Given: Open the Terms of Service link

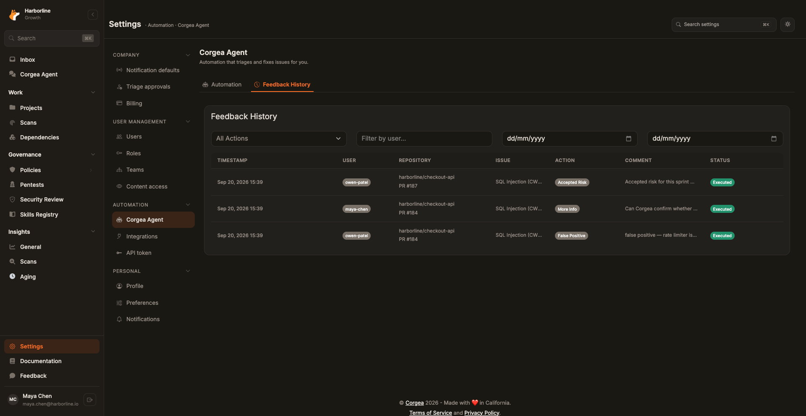Looking at the screenshot, I should [x=431, y=413].
